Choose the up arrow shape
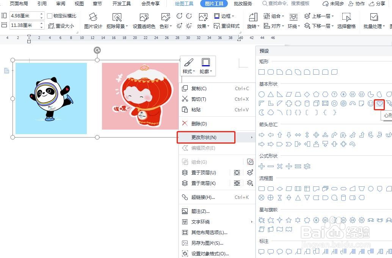 (x=280, y=135)
